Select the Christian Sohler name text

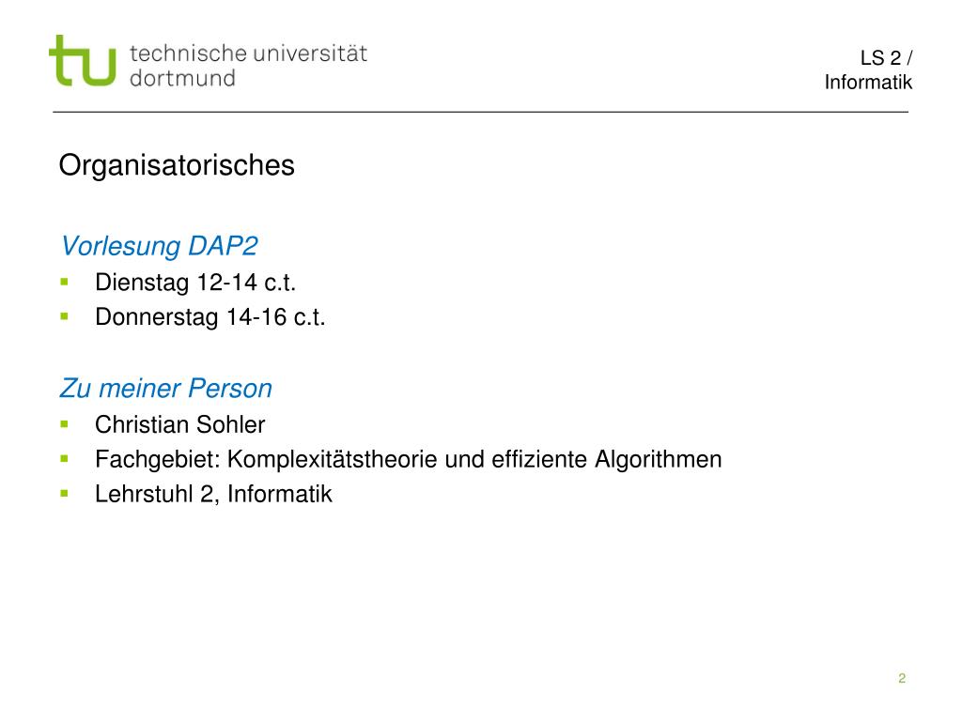179,425
